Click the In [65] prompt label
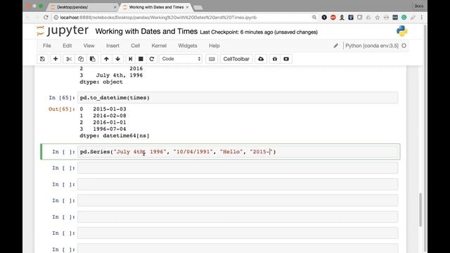Screen dimensions: 450x253 tap(61, 98)
